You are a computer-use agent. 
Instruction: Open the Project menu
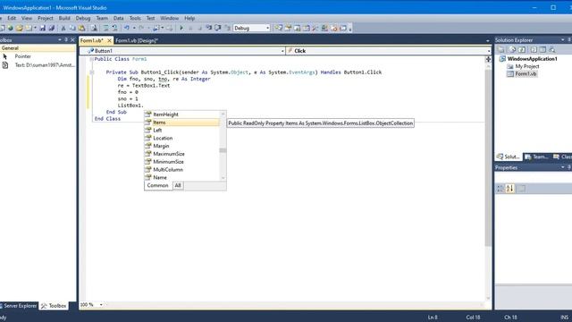(46, 18)
